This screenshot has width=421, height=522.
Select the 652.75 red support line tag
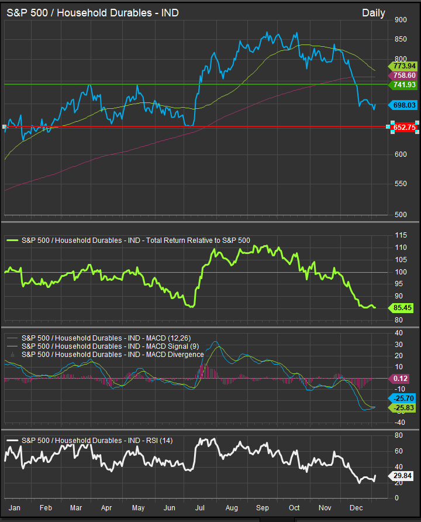(x=404, y=127)
